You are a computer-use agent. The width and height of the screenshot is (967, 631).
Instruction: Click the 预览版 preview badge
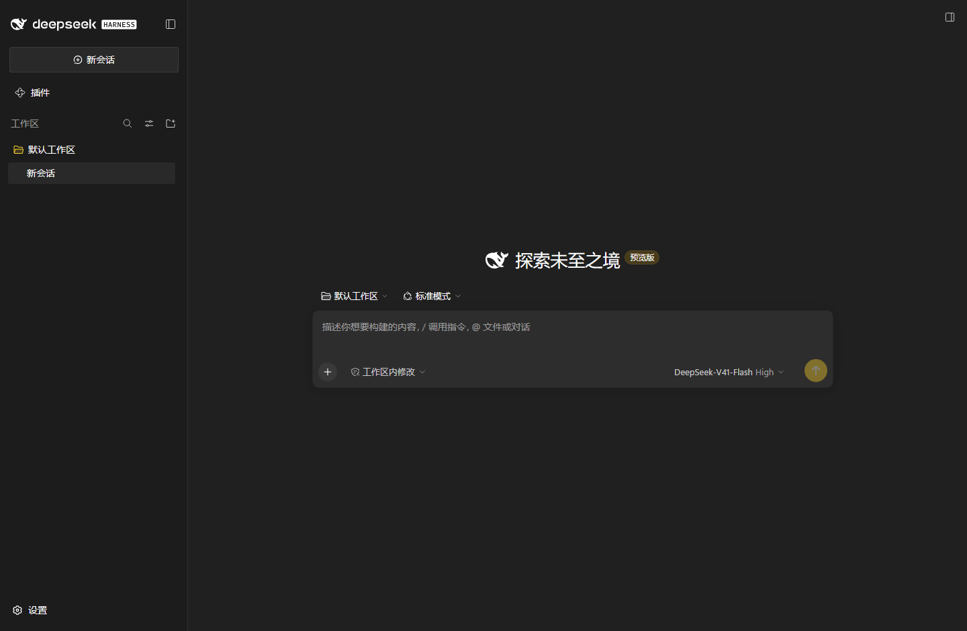click(642, 258)
